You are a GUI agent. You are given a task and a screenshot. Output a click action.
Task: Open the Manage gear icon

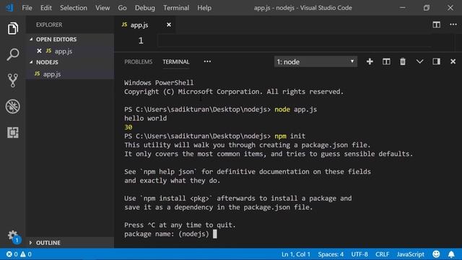(x=13, y=235)
